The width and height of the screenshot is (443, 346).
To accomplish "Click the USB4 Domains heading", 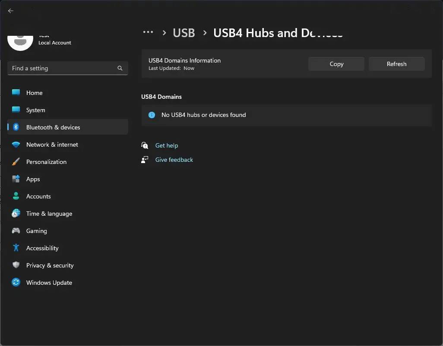I will pyautogui.click(x=161, y=97).
